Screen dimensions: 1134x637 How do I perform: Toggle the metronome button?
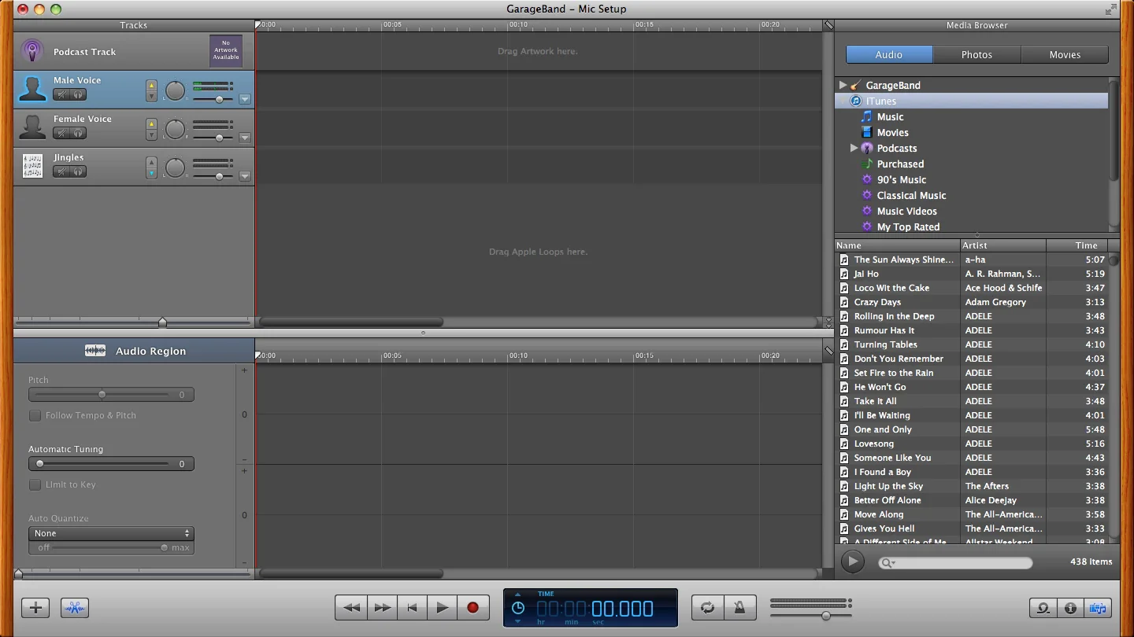tap(739, 608)
